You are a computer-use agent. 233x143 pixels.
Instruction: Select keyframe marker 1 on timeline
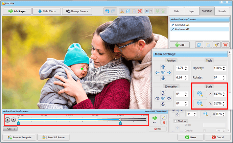[x=18, y=123]
